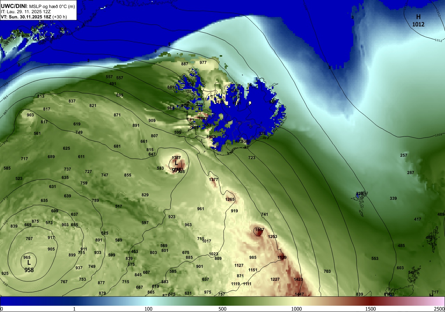Click the '1000' tick on the colour legend
445x312 pixels.
(x=296, y=309)
